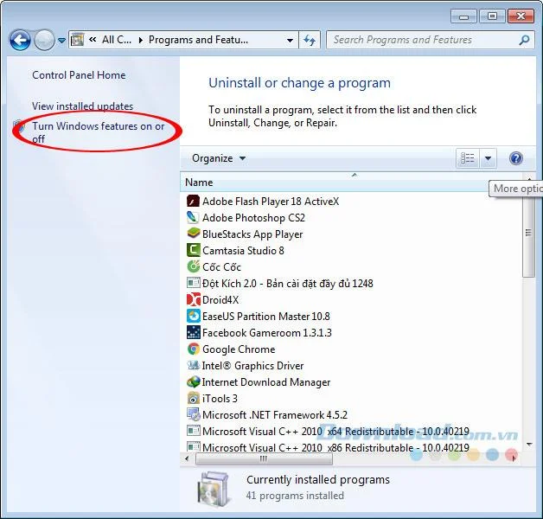
Task: Click the Facebook Gameroom icon
Action: [x=193, y=332]
